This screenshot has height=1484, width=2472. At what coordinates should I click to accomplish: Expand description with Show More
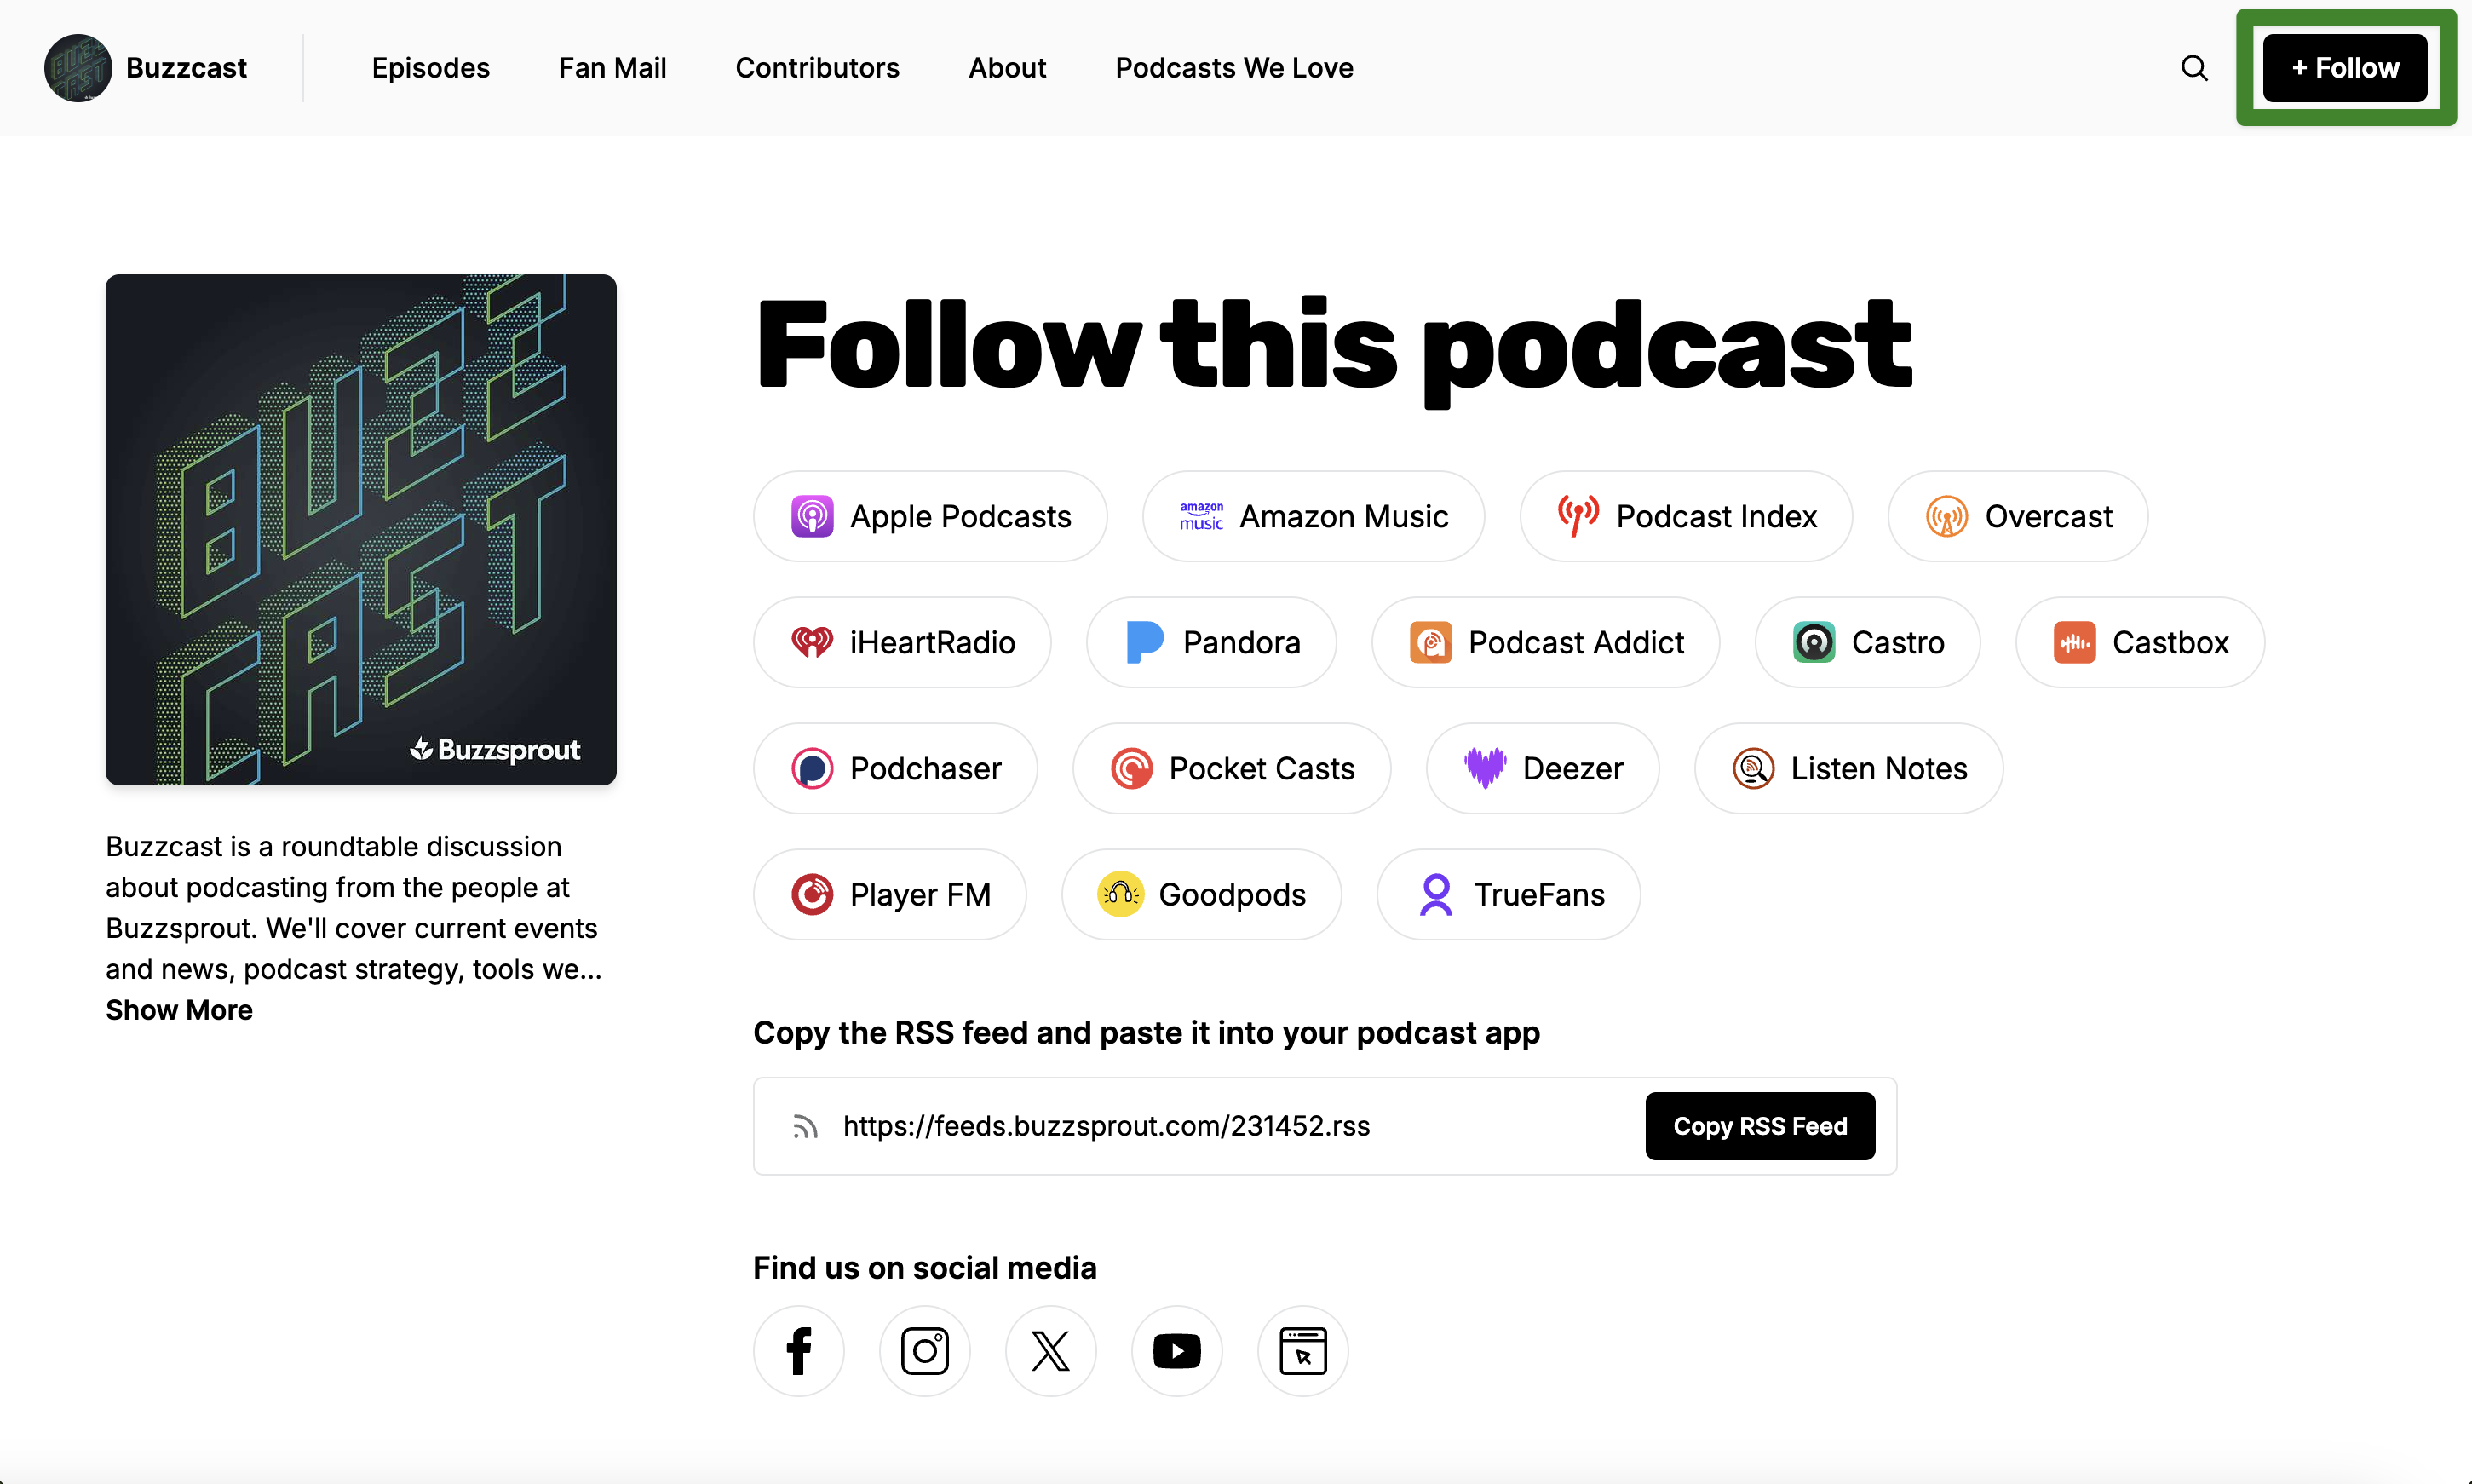(179, 1010)
